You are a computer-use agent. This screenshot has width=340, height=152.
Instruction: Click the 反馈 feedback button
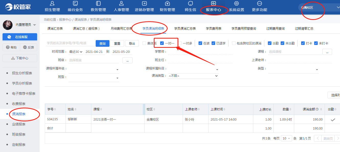[x=28, y=47]
